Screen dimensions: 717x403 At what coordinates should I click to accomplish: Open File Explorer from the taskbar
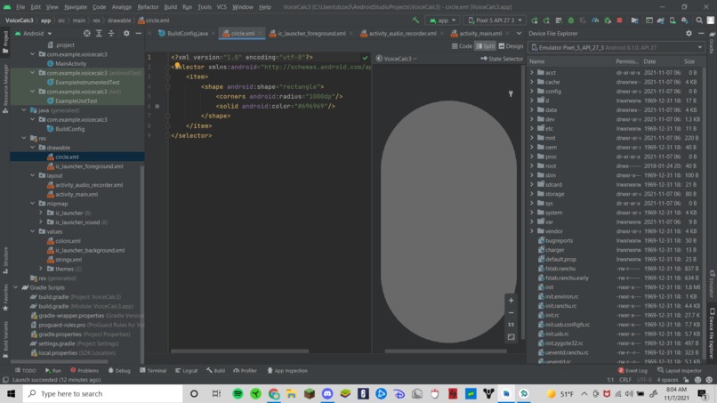pyautogui.click(x=291, y=394)
